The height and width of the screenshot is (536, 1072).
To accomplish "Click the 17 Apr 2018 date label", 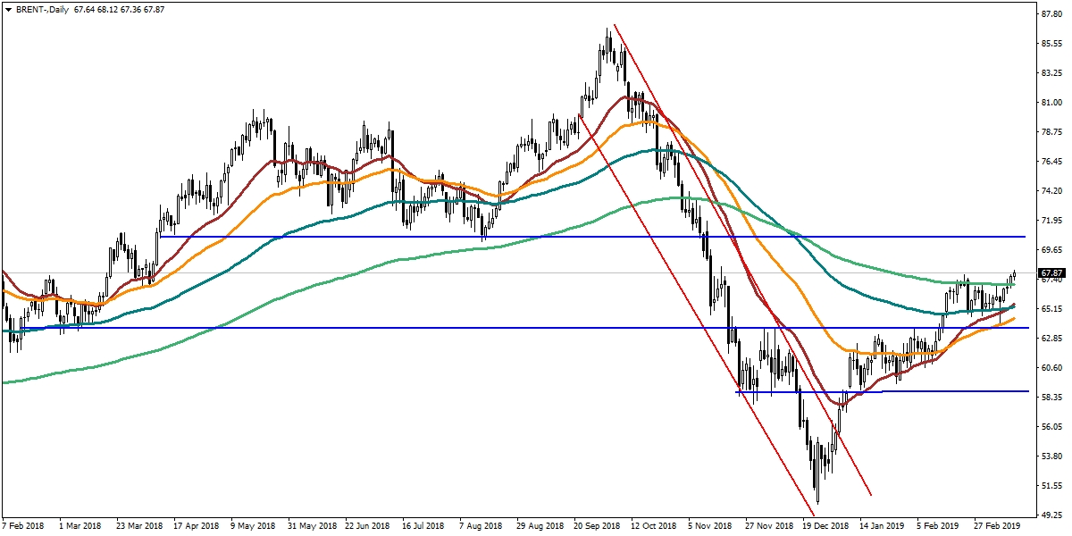I will [197, 527].
